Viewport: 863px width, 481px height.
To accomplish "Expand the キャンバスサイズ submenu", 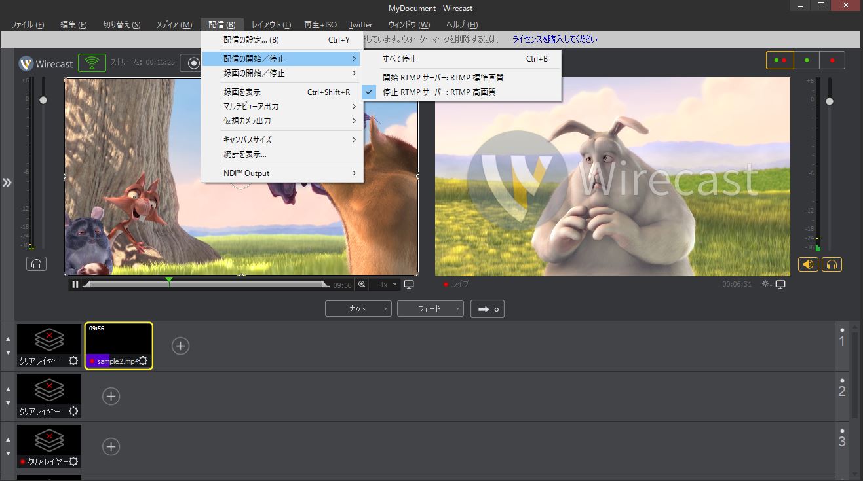I will (x=282, y=140).
